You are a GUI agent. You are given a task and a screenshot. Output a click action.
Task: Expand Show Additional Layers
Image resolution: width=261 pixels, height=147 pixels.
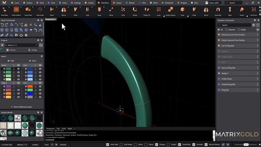22,107
